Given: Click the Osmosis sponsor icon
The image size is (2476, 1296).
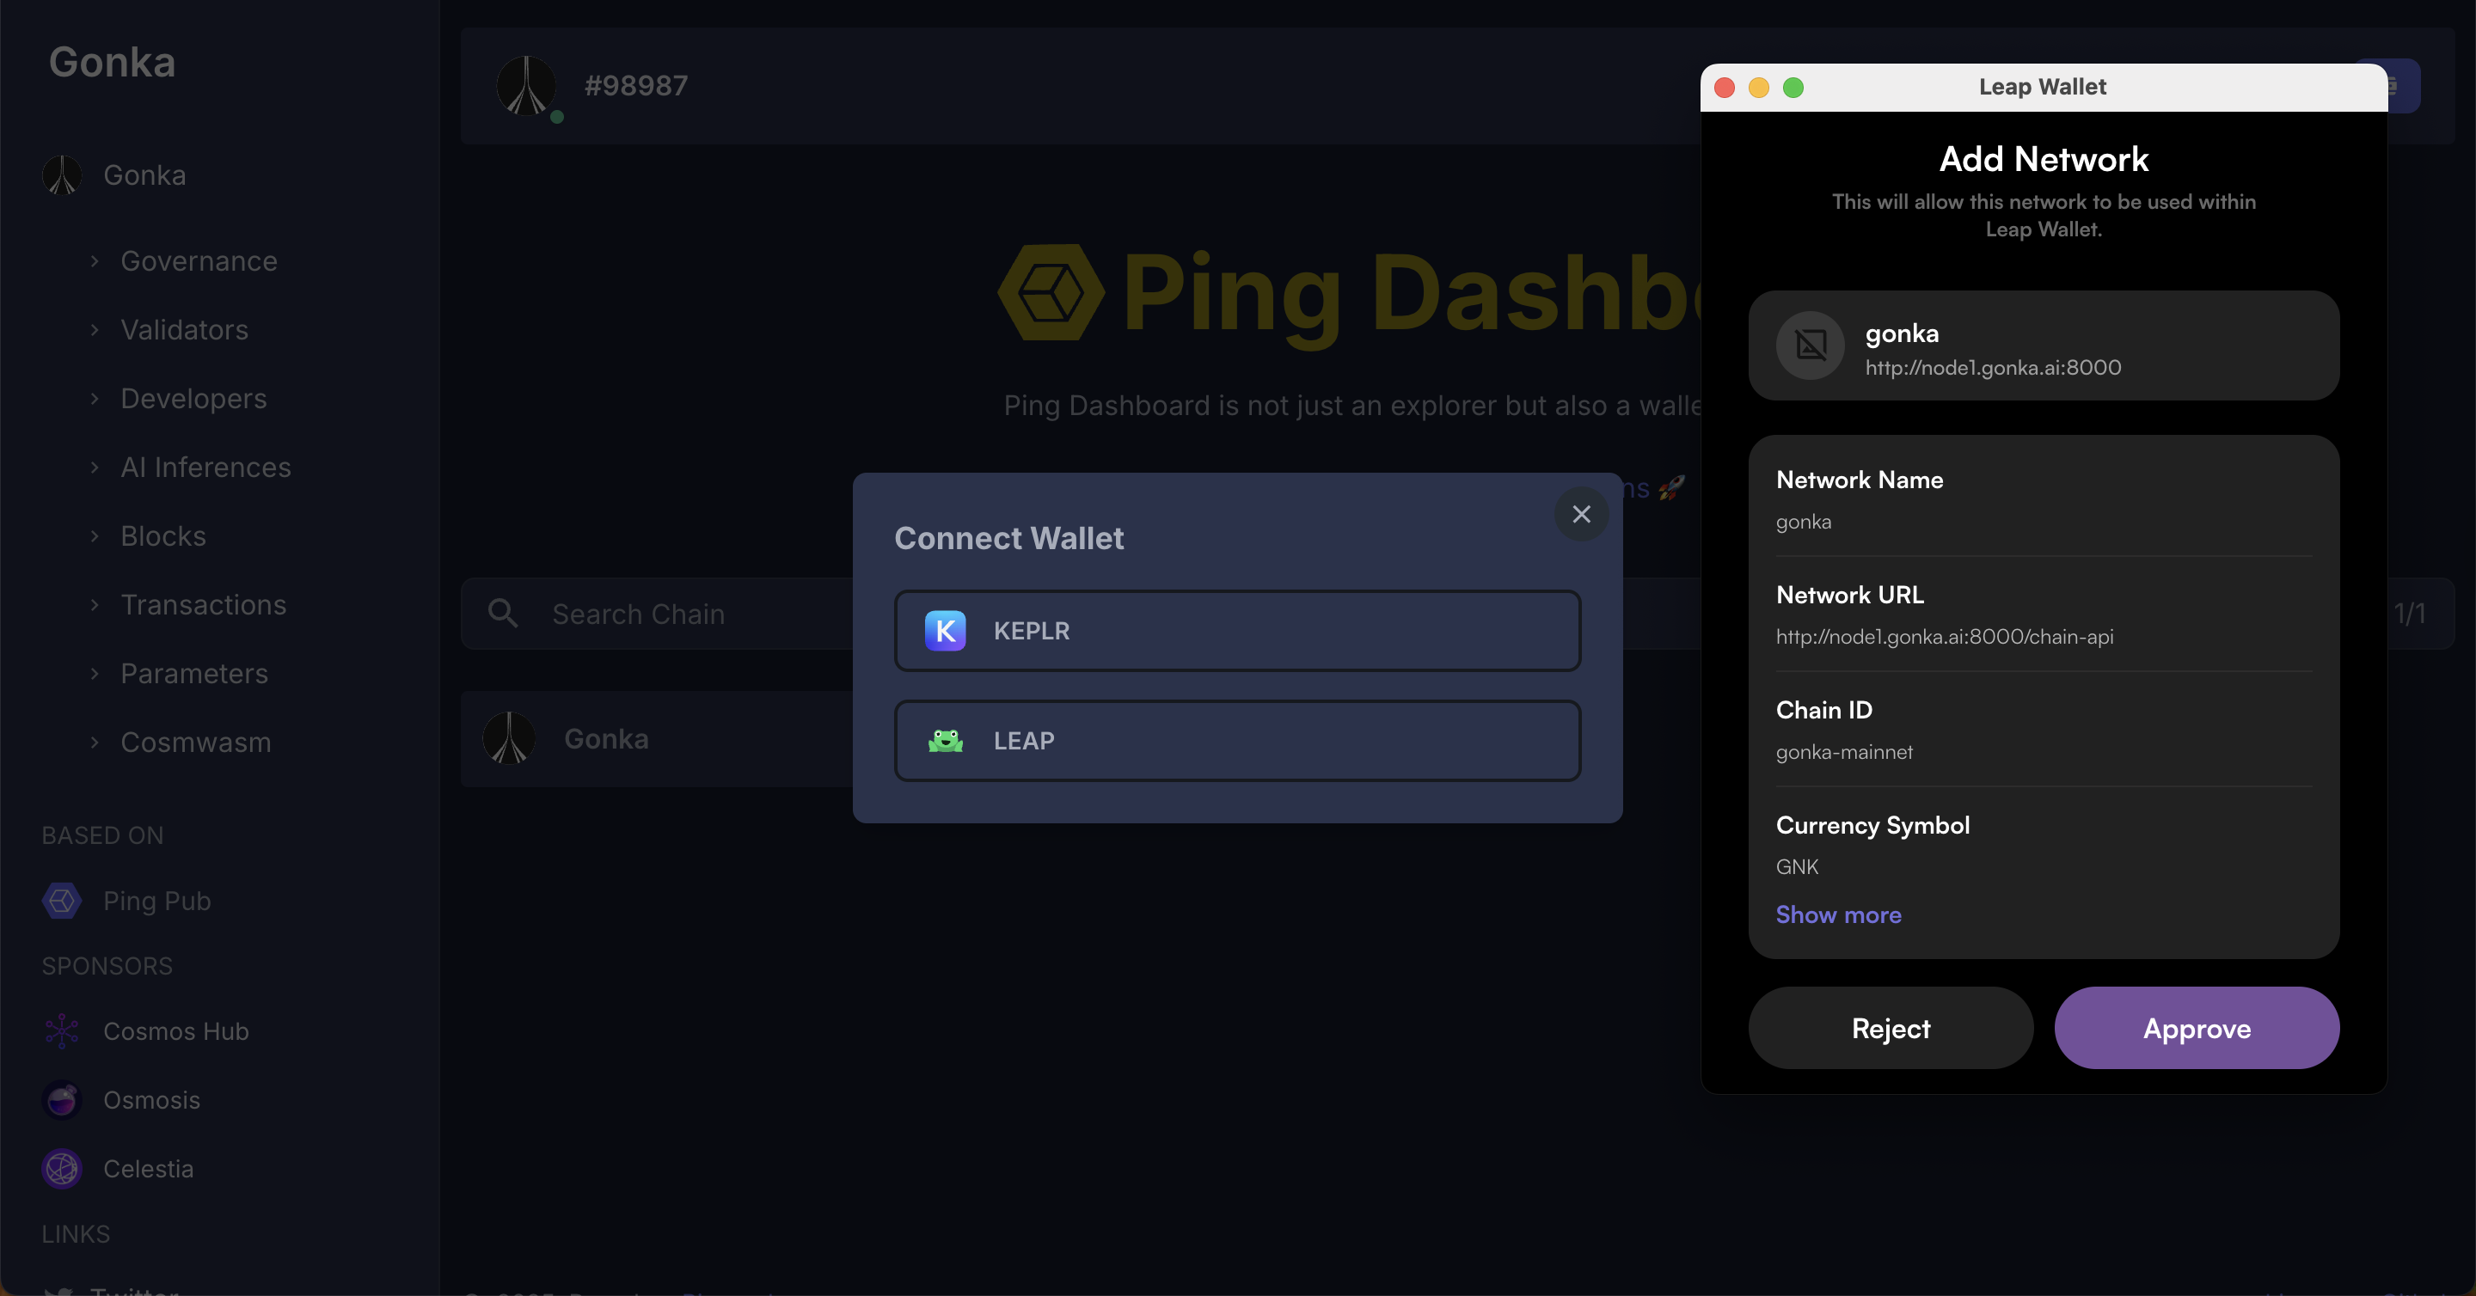Looking at the screenshot, I should [62, 1100].
